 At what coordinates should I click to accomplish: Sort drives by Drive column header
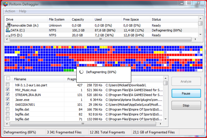pos(26,19)
